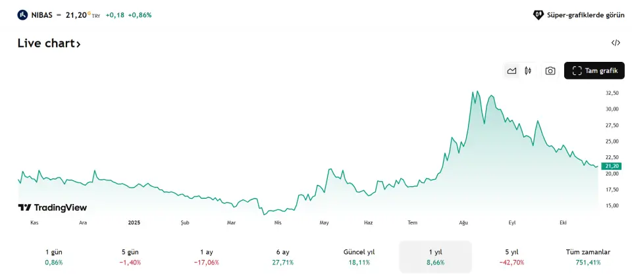Choose the 1 ay range
The image size is (632, 279).
[207, 257]
